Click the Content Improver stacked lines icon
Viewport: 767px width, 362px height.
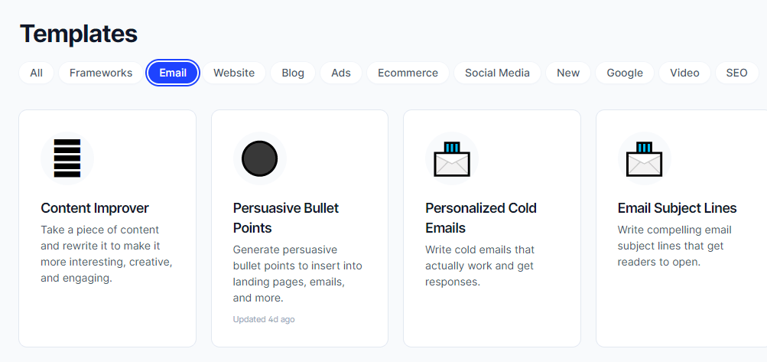click(67, 158)
